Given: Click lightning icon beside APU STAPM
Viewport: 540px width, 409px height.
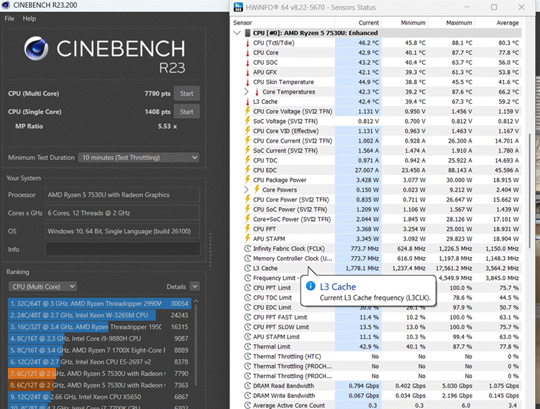Looking at the screenshot, I should coord(247,238).
